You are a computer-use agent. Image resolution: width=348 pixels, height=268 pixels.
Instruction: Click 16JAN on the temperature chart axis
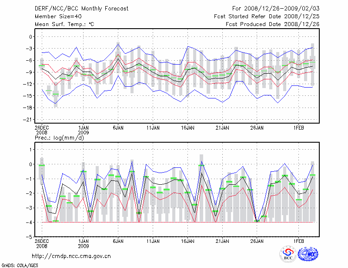[187, 128]
